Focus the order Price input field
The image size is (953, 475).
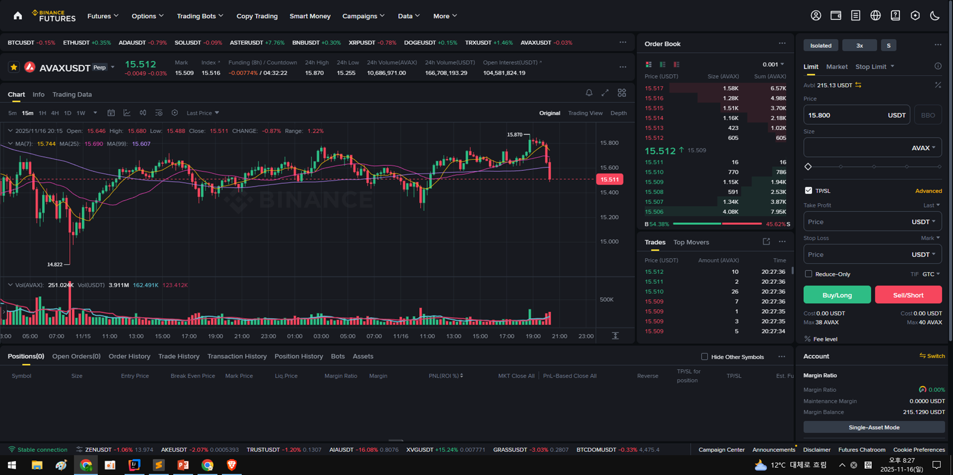tap(856, 115)
